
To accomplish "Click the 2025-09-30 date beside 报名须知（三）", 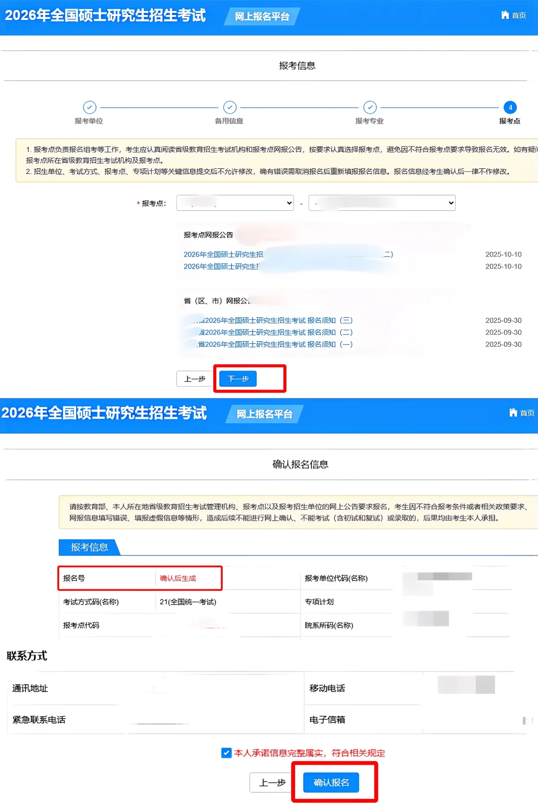I will (504, 320).
